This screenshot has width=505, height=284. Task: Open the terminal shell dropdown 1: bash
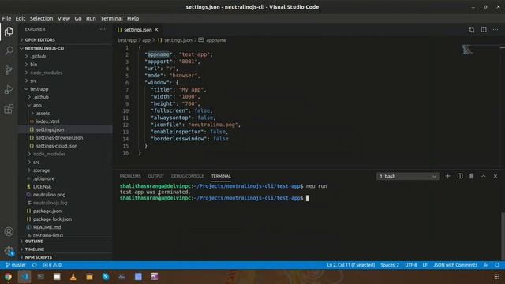click(x=407, y=176)
